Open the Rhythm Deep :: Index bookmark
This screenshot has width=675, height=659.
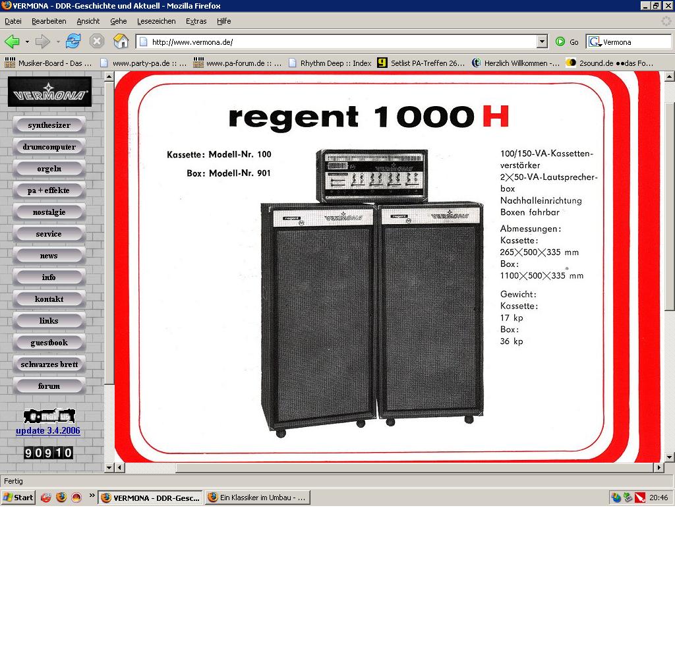[330, 63]
